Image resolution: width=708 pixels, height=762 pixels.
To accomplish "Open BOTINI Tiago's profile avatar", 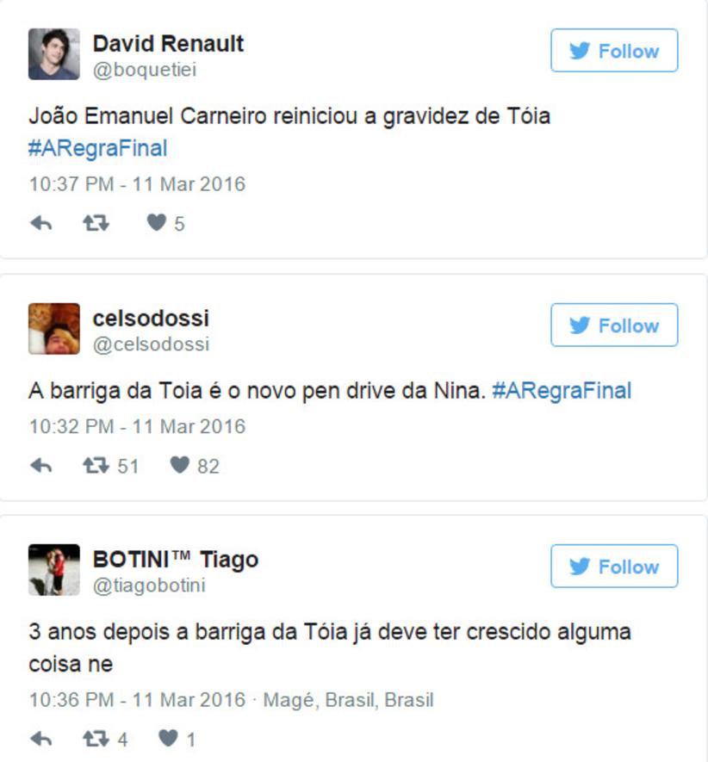I will pyautogui.click(x=54, y=569).
